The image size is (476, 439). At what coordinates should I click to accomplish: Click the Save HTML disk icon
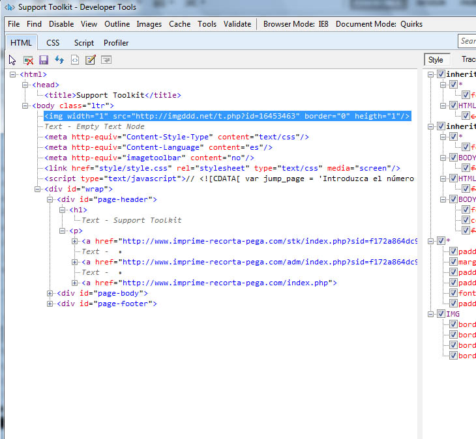(44, 60)
